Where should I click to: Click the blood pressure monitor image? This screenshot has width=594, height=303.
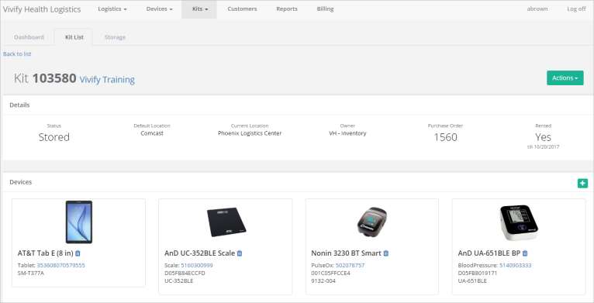coord(519,222)
